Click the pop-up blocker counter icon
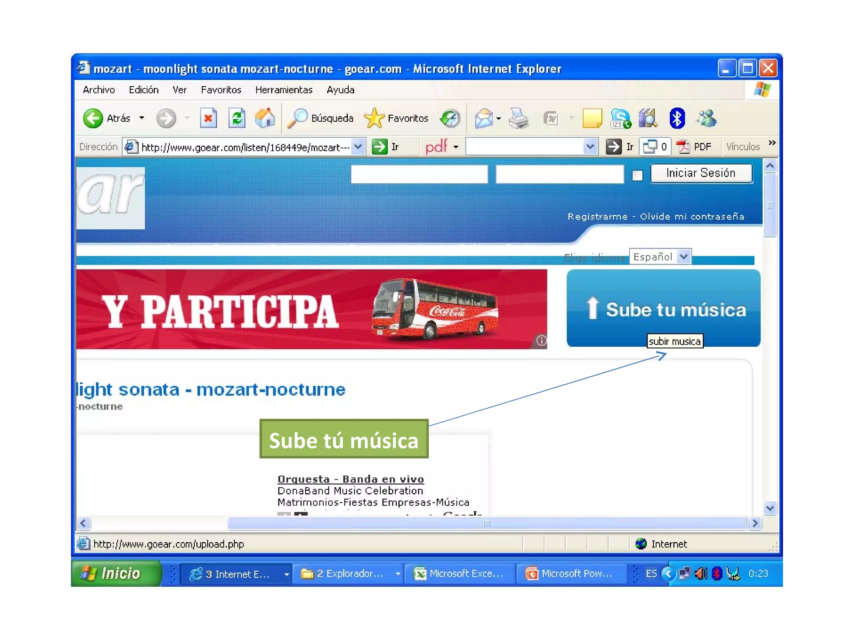Screen dimensions: 854x640 click(x=655, y=147)
